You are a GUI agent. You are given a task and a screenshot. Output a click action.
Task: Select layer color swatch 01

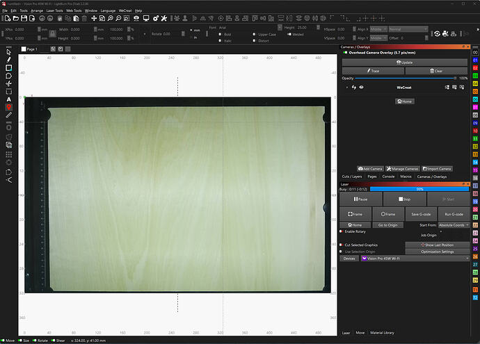point(475,60)
